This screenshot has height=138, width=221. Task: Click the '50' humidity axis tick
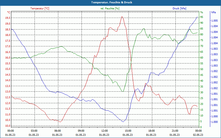(202, 69)
